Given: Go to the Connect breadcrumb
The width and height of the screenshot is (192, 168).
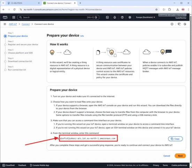Looking at the screenshot, I should 26,24.
